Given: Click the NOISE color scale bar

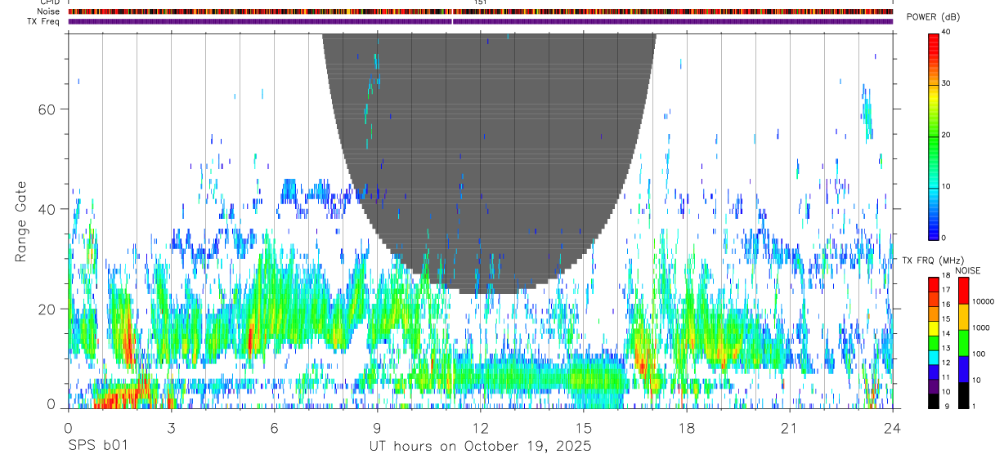Looking at the screenshot, I should pyautogui.click(x=963, y=342).
